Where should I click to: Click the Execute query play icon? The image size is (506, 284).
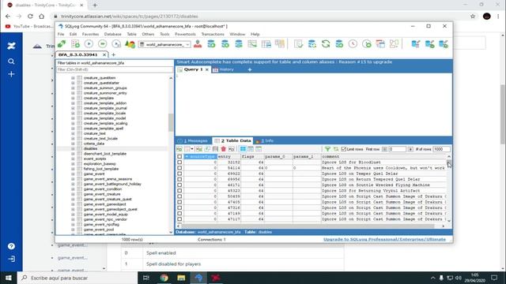(x=89, y=44)
